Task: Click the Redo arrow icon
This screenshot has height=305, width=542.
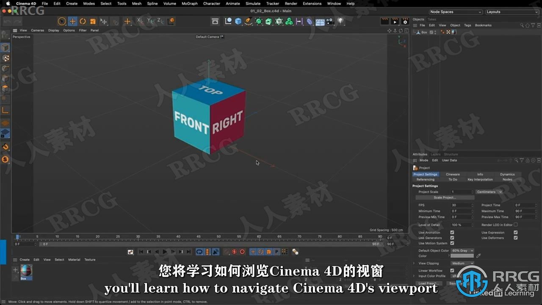Action: pos(17,21)
